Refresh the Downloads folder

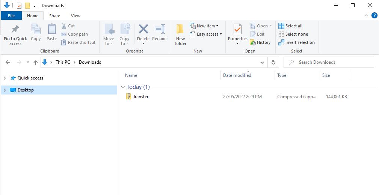click(x=273, y=63)
